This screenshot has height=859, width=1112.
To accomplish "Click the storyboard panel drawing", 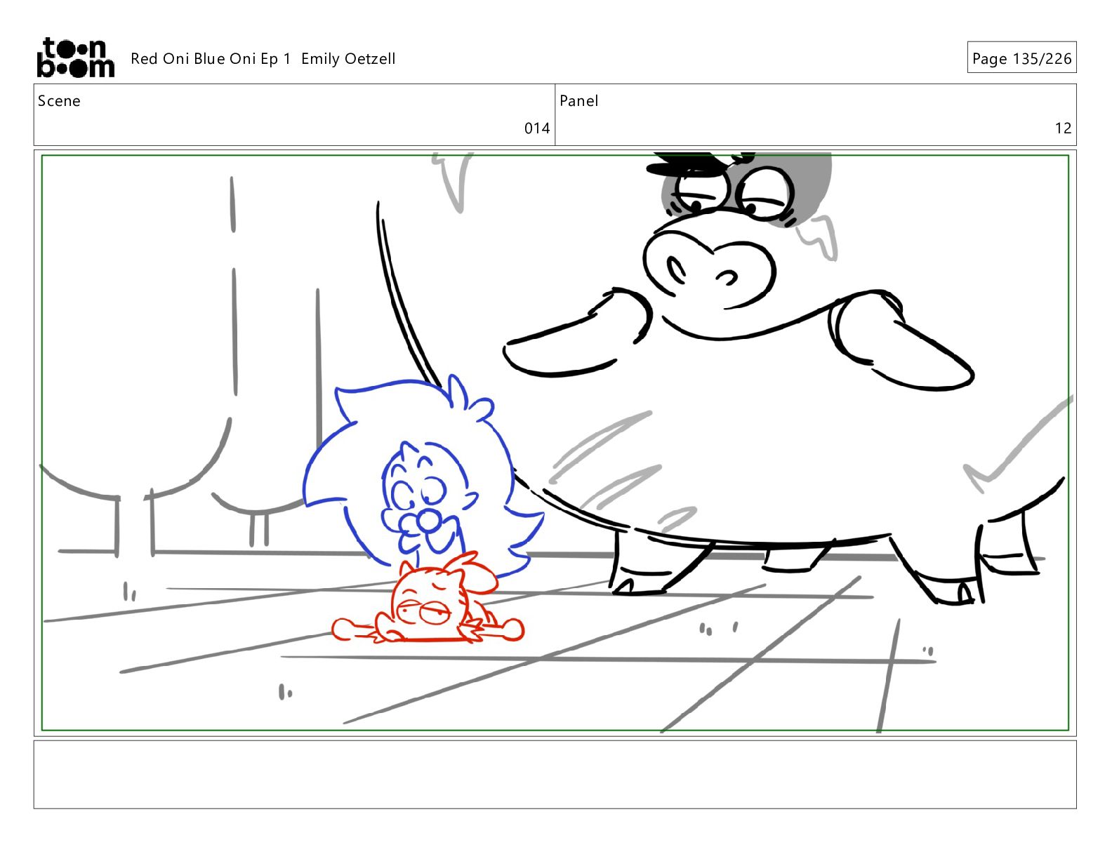I will point(555,443).
